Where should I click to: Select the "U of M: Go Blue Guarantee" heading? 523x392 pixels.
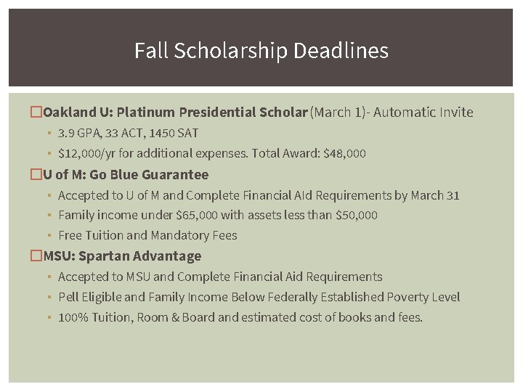pos(126,175)
